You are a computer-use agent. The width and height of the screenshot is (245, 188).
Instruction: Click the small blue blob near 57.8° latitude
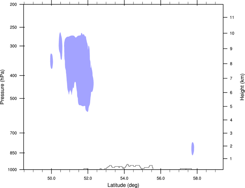[193, 149]
